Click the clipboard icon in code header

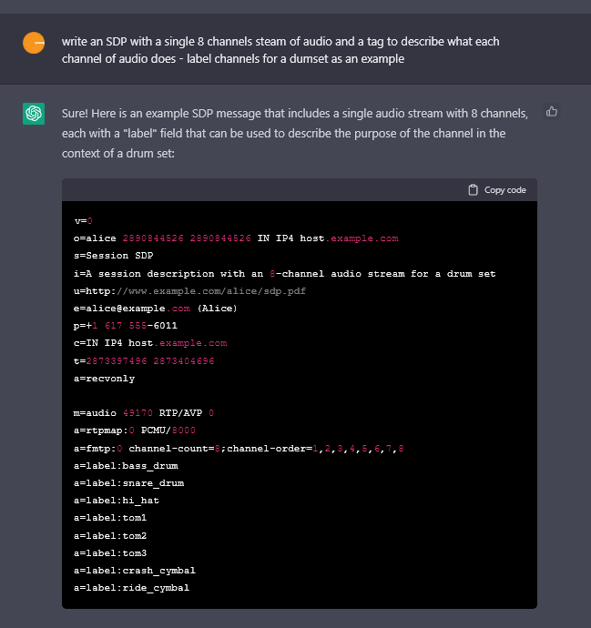click(x=473, y=190)
